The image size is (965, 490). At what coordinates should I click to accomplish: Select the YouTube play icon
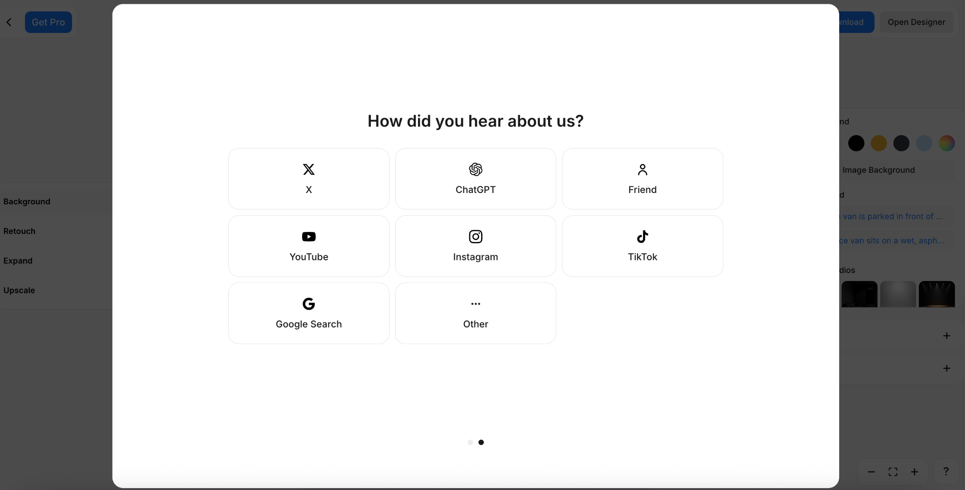(309, 237)
